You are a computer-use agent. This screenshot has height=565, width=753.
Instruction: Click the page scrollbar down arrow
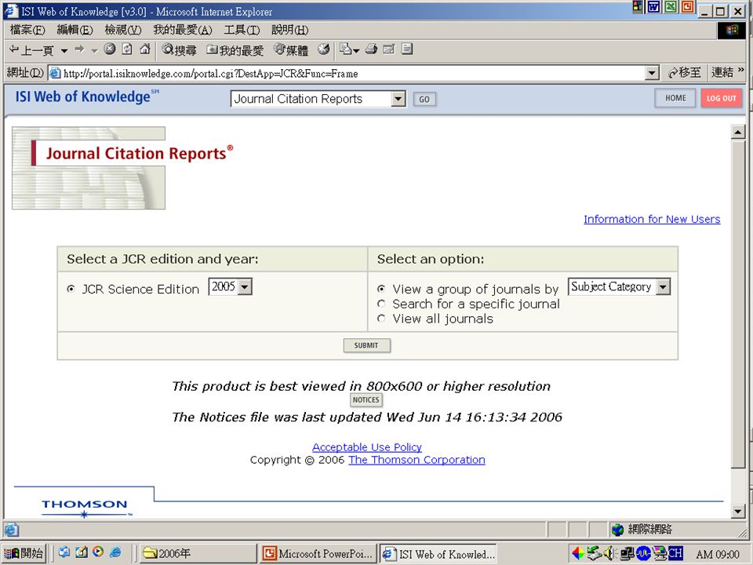pyautogui.click(x=737, y=511)
